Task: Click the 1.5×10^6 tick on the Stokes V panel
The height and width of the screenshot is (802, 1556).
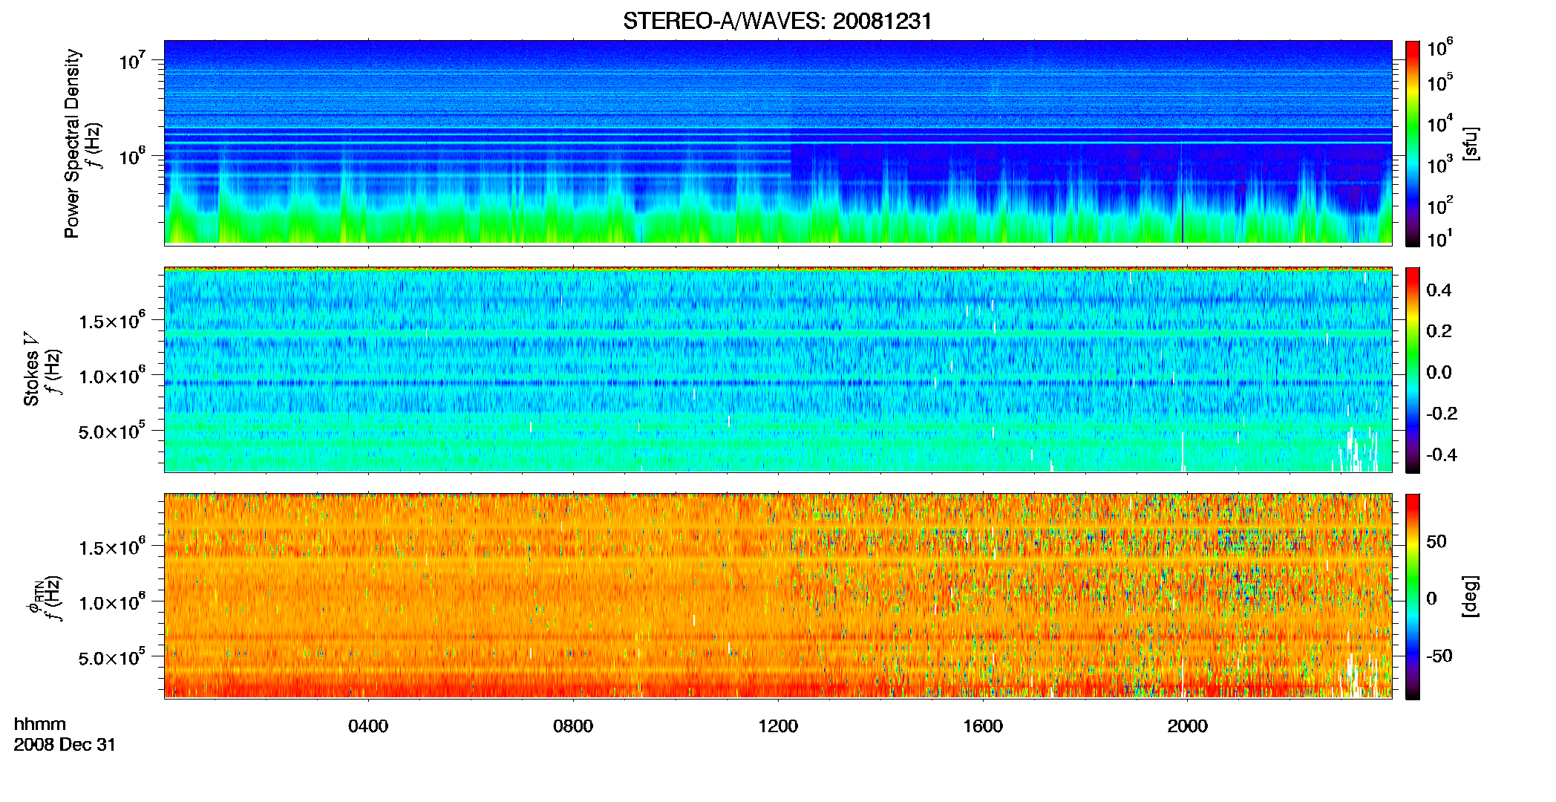Action: coord(111,320)
